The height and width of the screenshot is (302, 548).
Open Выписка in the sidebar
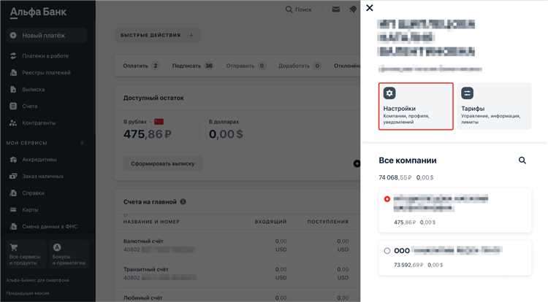click(33, 89)
